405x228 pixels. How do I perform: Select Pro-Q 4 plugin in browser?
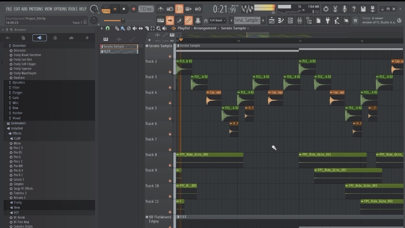coord(18,170)
